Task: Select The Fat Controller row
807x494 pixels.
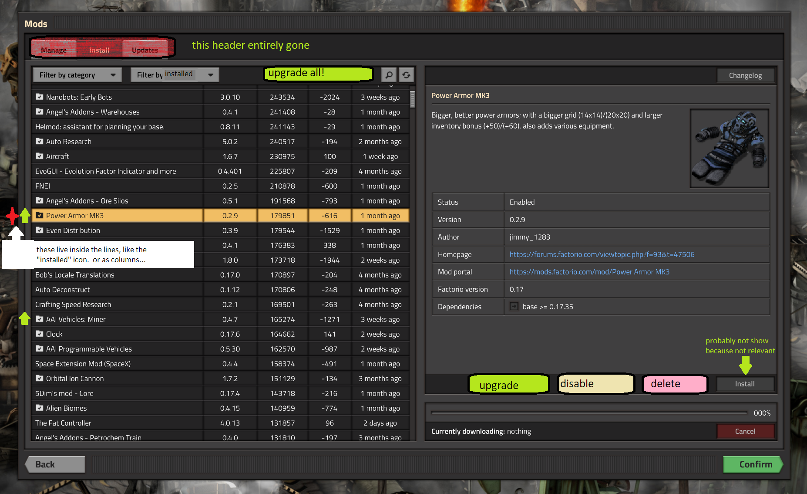Action: click(x=221, y=423)
